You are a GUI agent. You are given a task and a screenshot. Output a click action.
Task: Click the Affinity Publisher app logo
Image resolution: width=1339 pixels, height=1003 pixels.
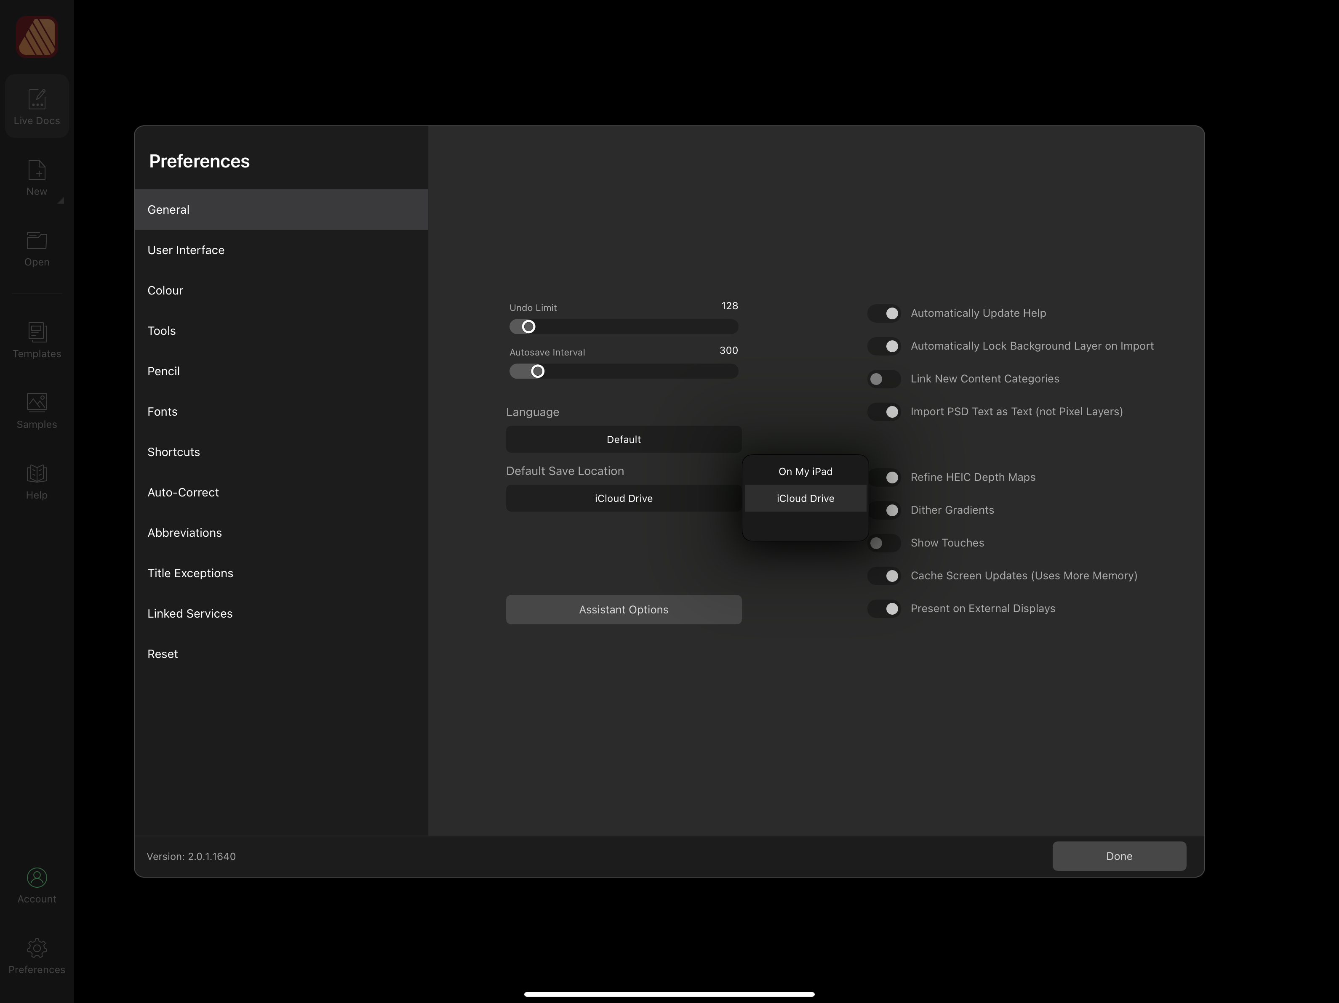37,37
